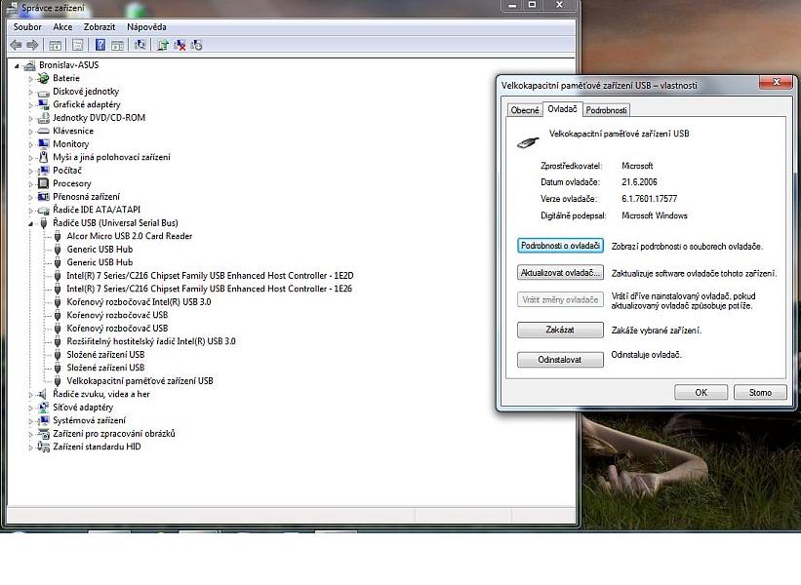Click the Uninstall device red-X toolbar icon

pyautogui.click(x=180, y=45)
